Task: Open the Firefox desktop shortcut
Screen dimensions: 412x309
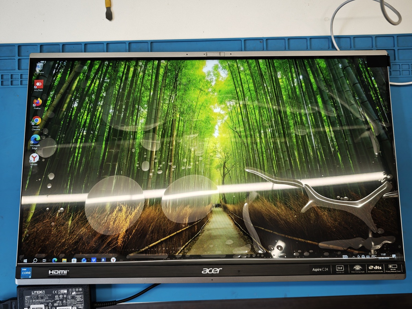Action: (37, 104)
